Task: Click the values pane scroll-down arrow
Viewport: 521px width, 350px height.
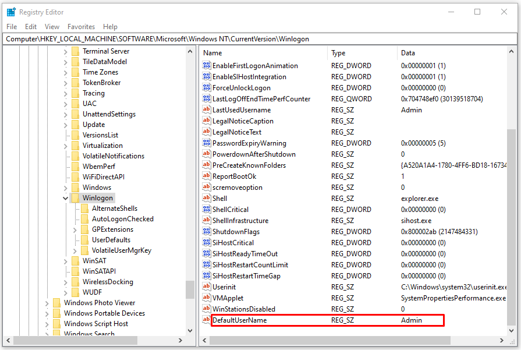Action: (511, 331)
